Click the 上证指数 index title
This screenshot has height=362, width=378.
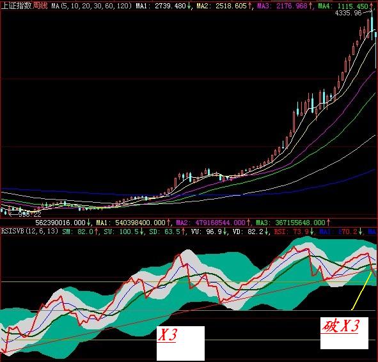click(x=17, y=6)
